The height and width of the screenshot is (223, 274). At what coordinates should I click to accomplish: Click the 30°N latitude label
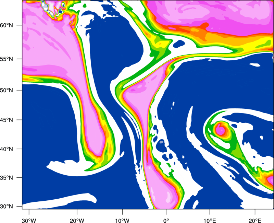(x=7, y=207)
